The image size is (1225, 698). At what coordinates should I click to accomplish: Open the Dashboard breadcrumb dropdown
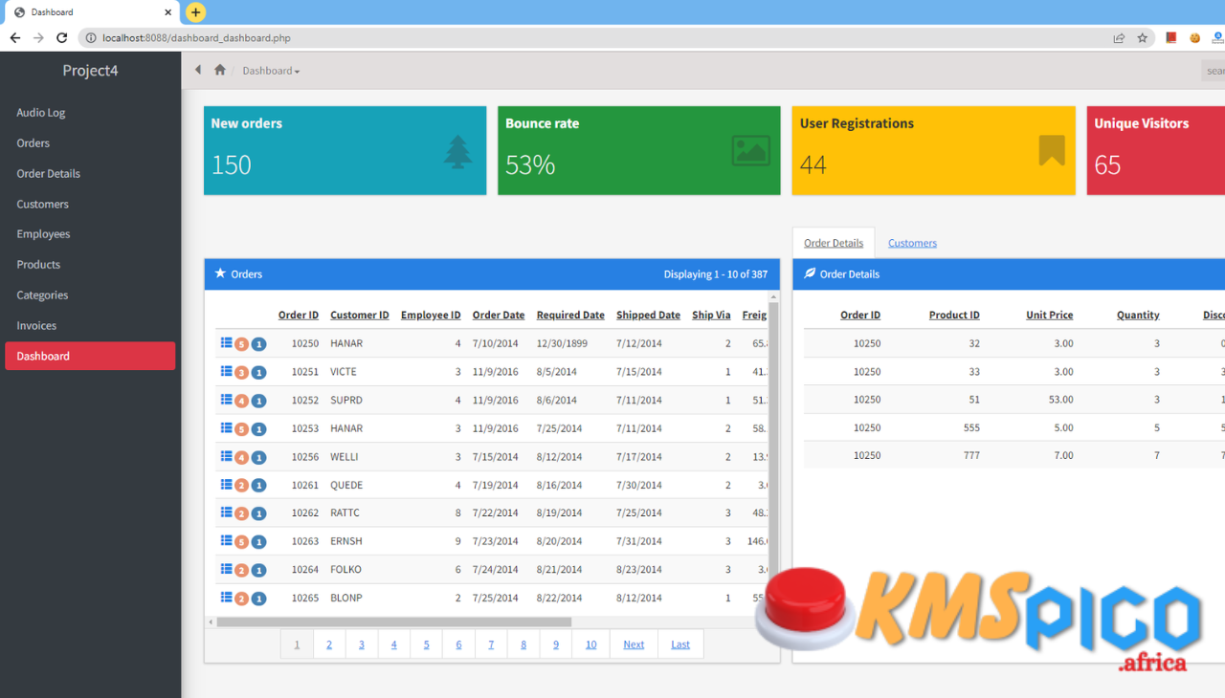coord(271,71)
